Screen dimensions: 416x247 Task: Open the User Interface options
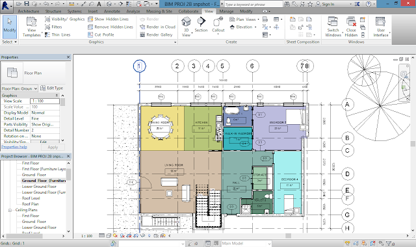pos(381,27)
